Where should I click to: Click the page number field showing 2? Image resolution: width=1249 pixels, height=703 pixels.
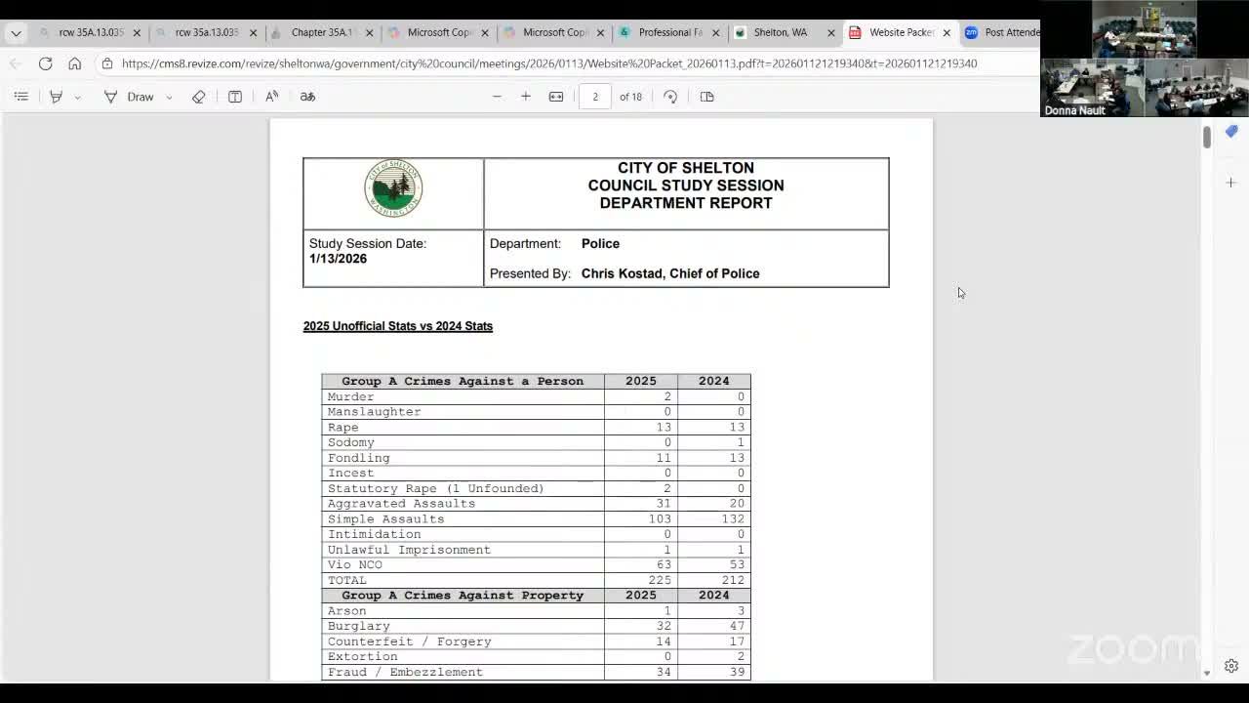[x=595, y=97]
